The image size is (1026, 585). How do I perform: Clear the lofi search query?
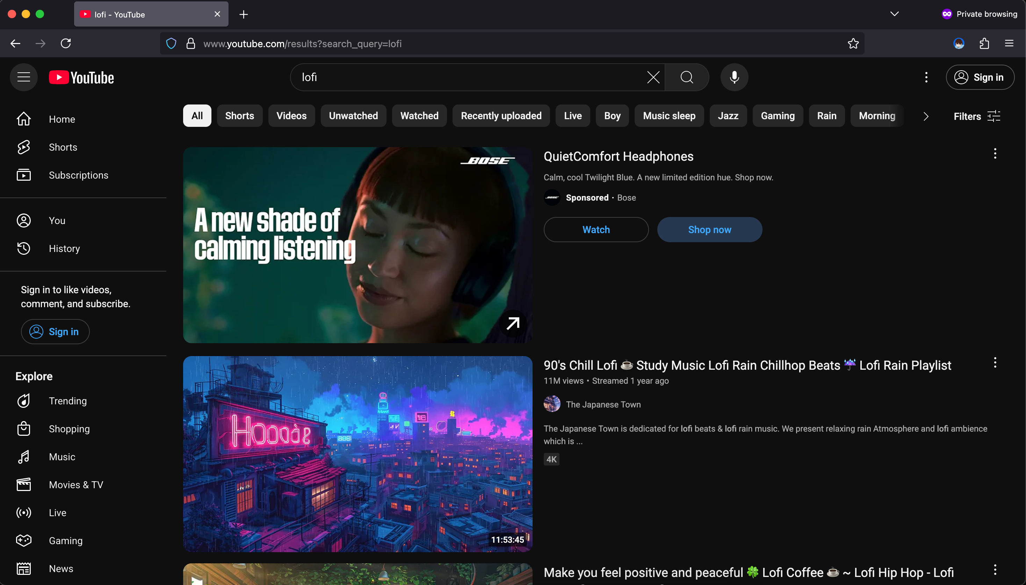pyautogui.click(x=653, y=77)
